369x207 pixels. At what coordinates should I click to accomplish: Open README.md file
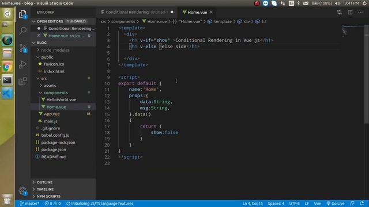(63, 157)
